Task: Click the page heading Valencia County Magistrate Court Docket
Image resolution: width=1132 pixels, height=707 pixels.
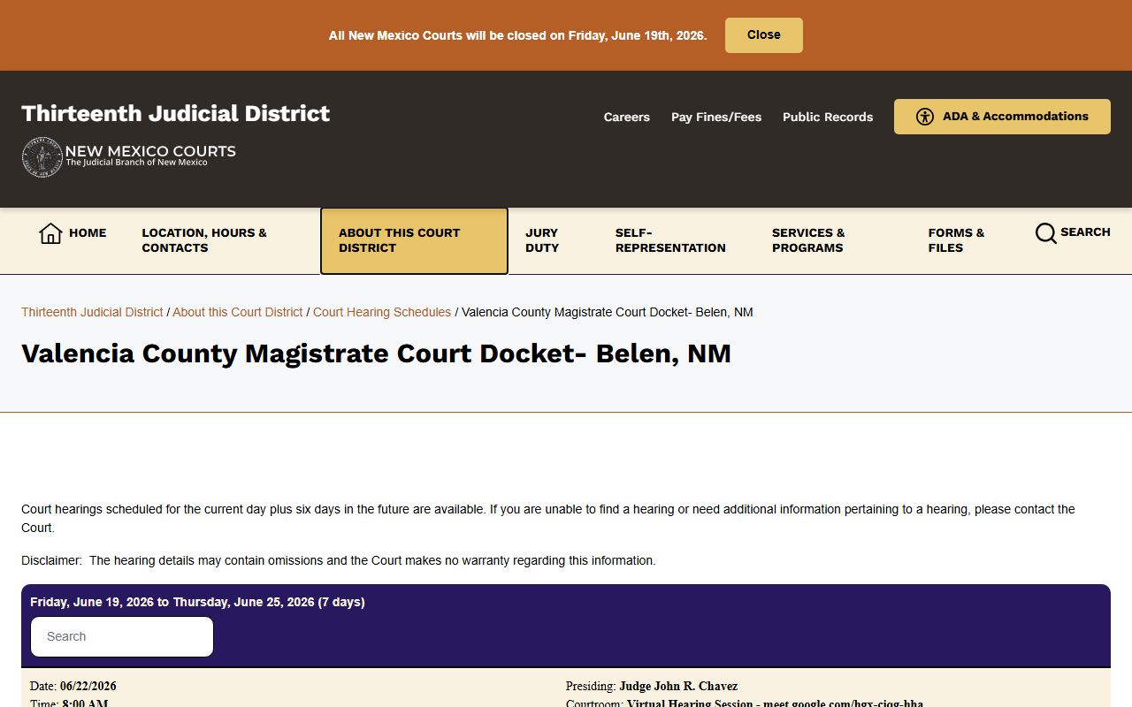Action: 376,353
